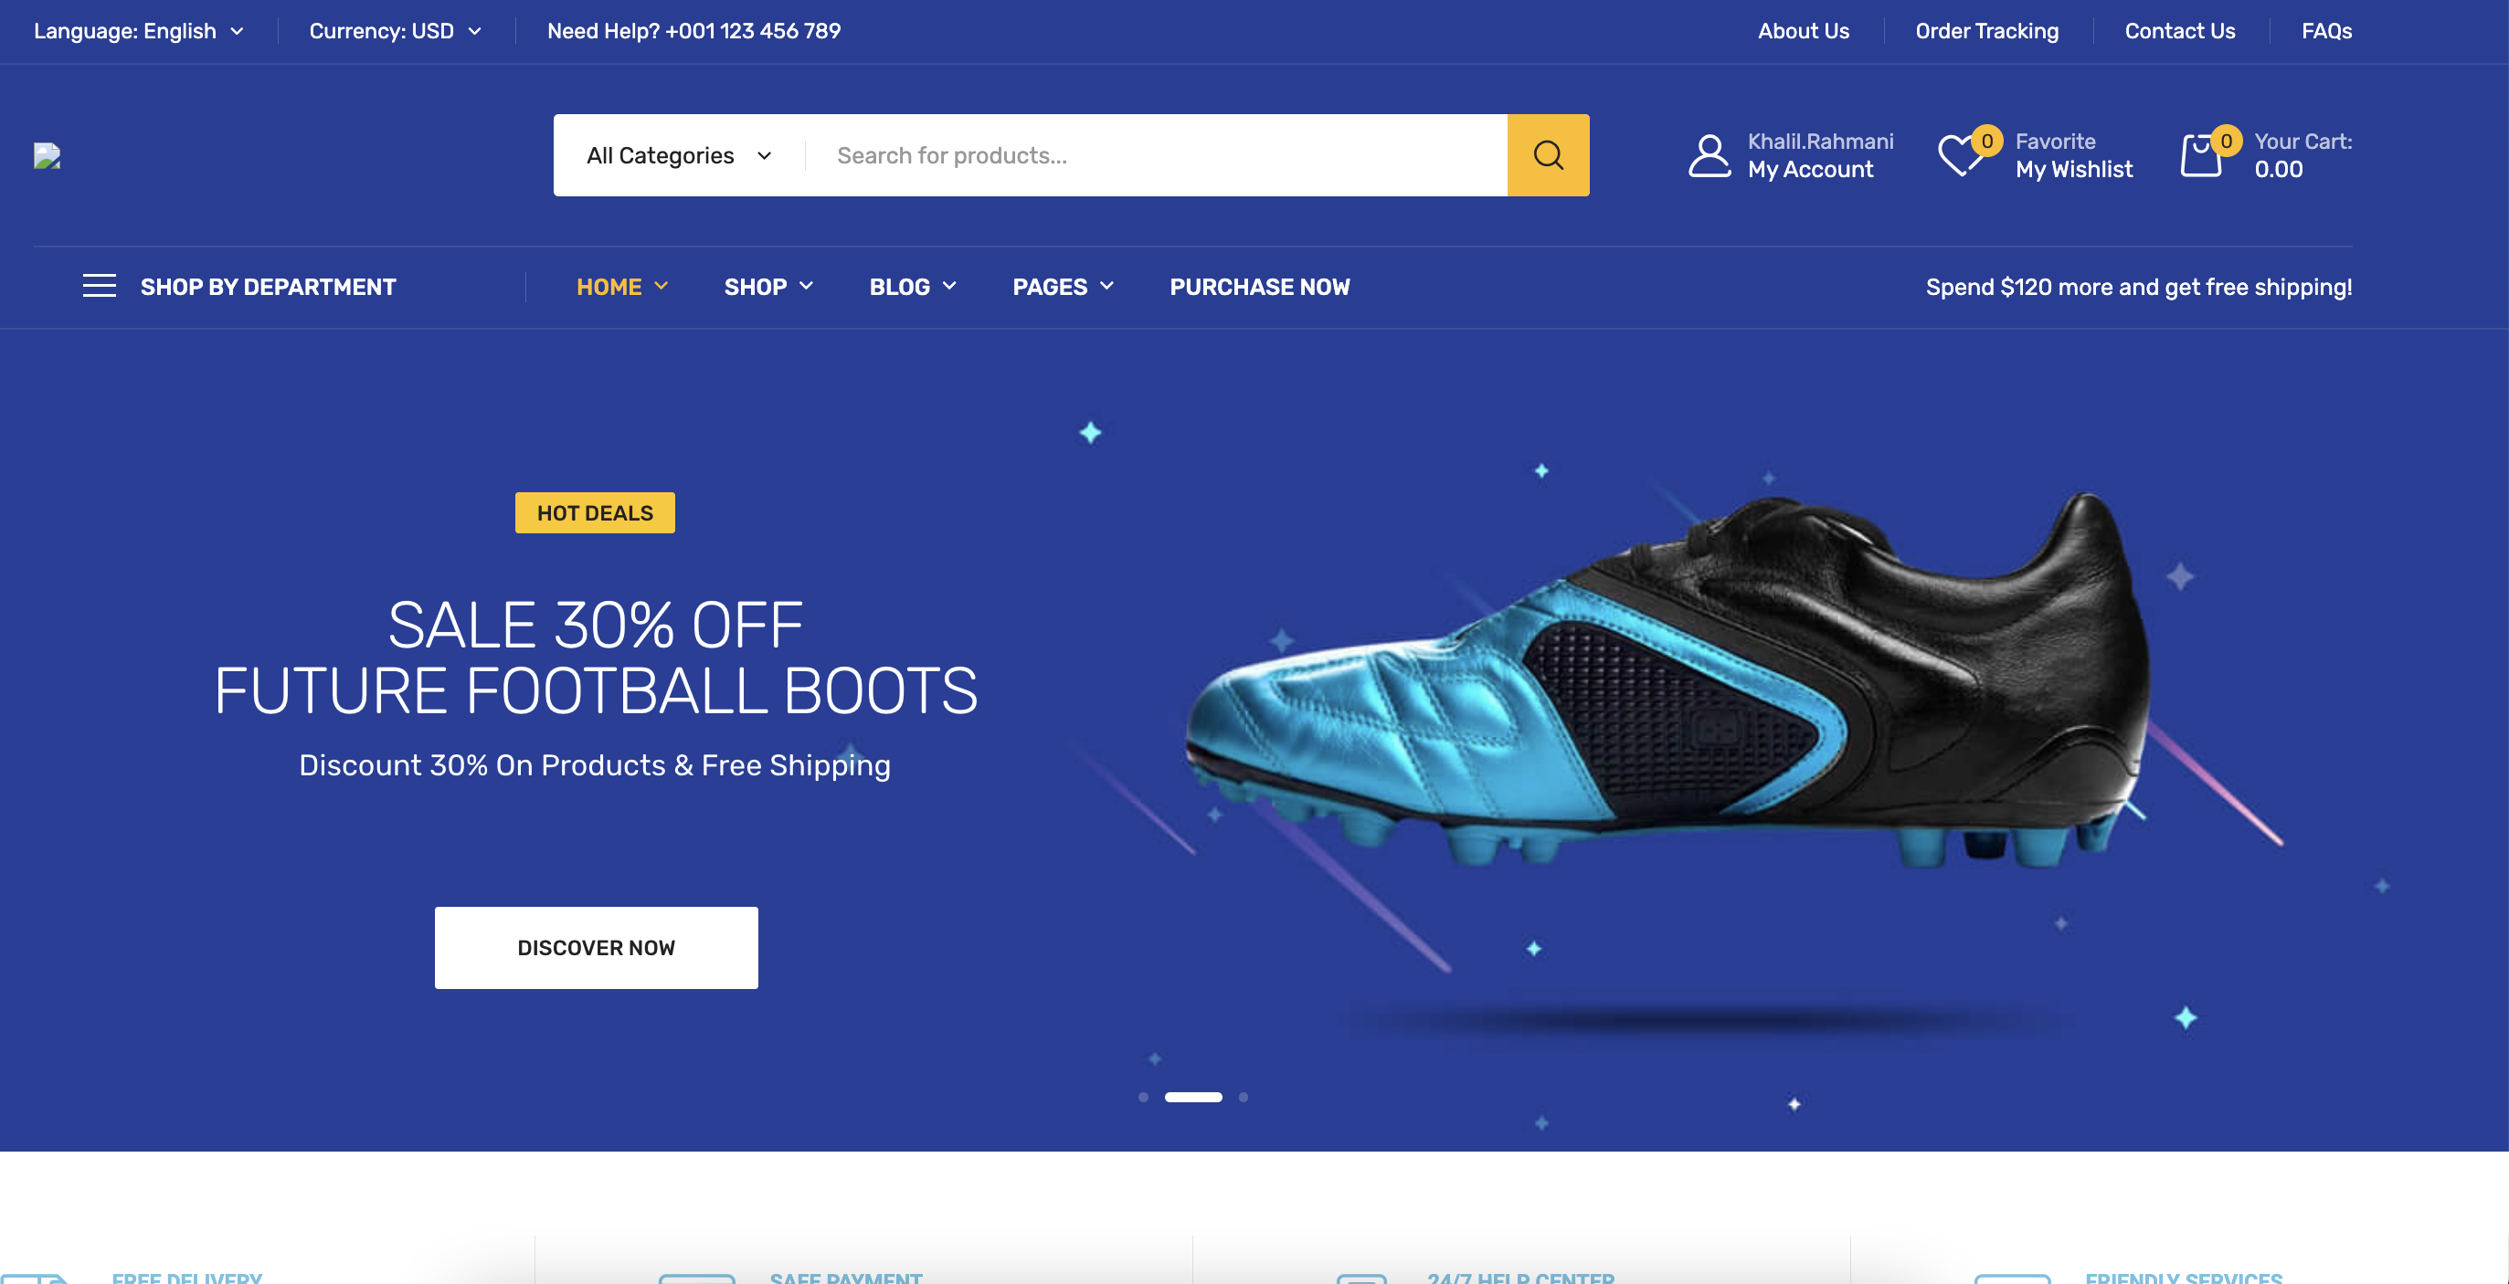Click the broken site logo image

47,156
